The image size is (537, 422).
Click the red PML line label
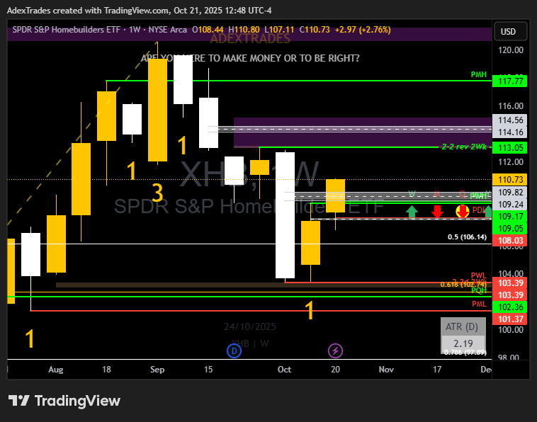pyautogui.click(x=479, y=304)
